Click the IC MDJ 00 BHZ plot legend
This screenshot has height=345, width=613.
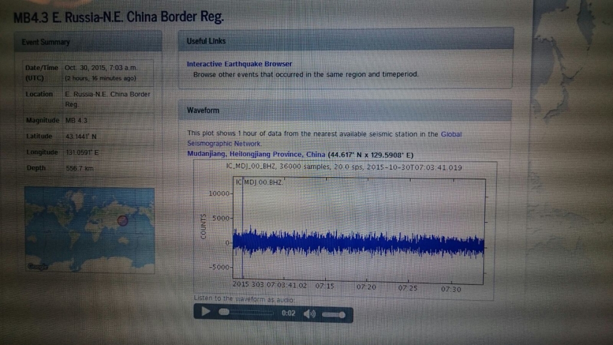click(257, 181)
